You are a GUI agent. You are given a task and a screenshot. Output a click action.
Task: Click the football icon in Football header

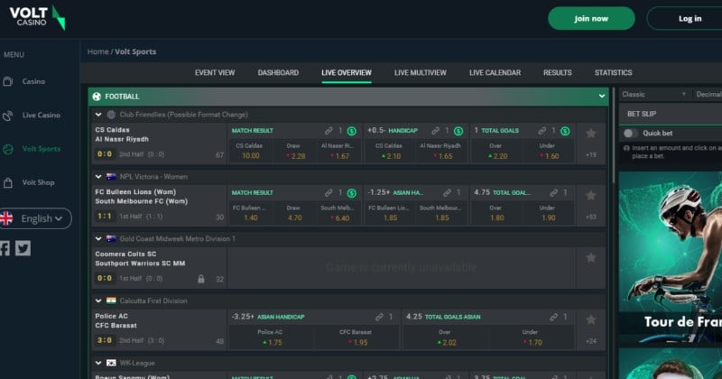pyautogui.click(x=97, y=97)
